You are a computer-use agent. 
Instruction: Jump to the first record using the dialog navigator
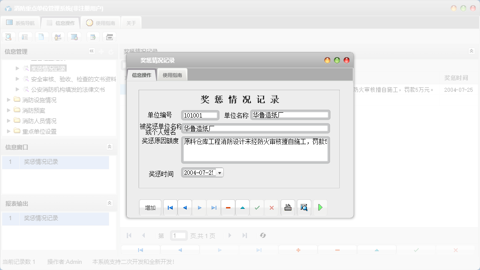click(170, 208)
